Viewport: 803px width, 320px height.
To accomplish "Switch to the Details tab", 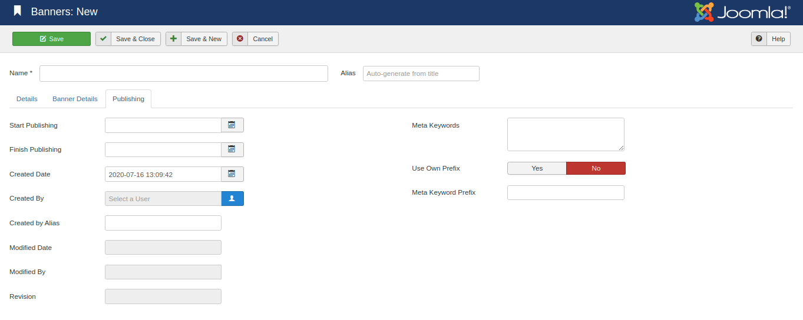I will [27, 99].
